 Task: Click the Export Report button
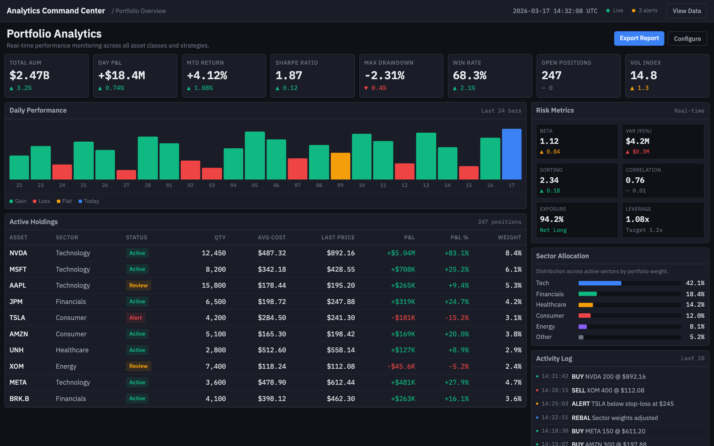click(639, 38)
